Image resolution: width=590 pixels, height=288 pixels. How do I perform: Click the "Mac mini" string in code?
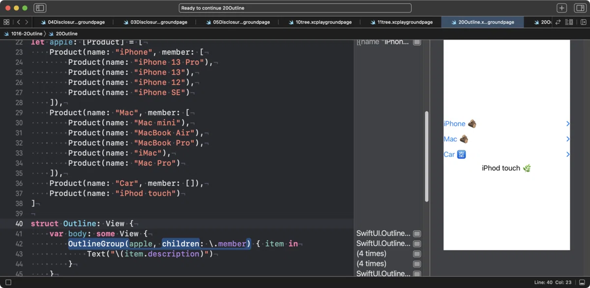159,123
